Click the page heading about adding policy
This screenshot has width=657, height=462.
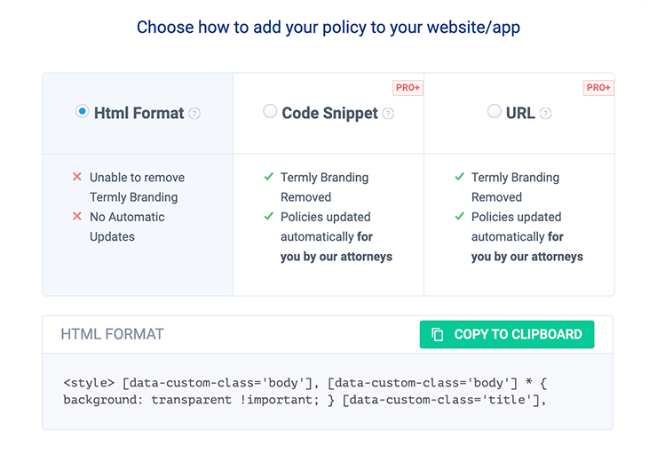(328, 28)
